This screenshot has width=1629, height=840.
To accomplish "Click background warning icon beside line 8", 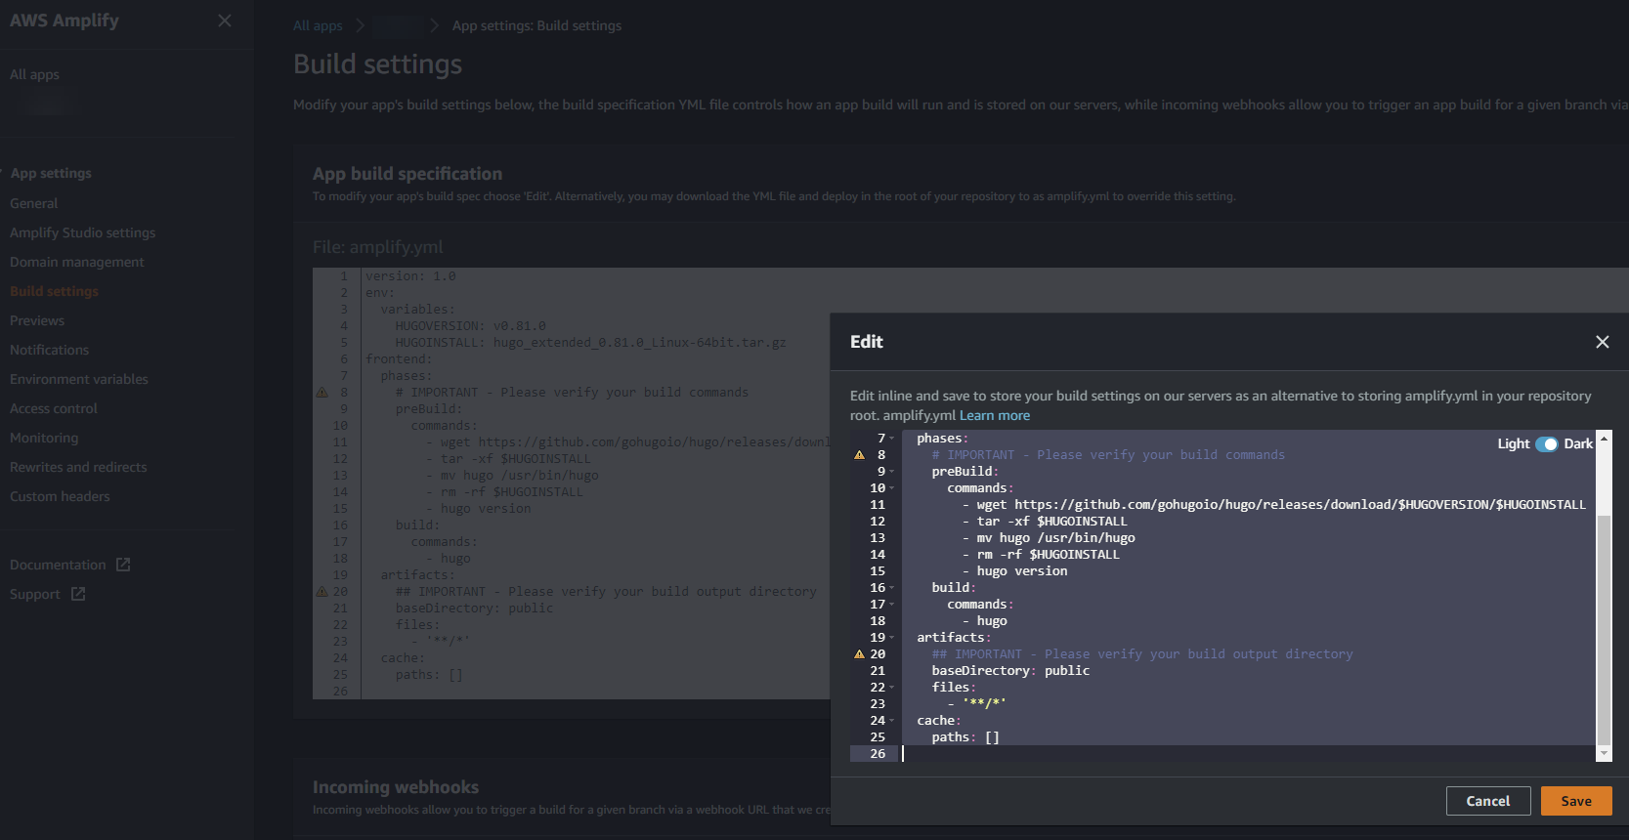I will pos(322,393).
